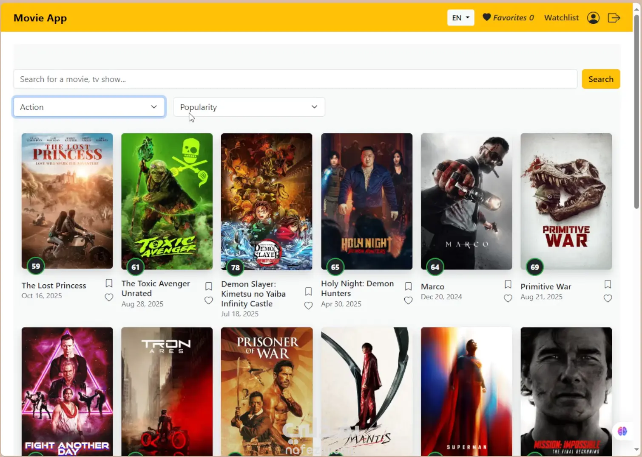Viewport: 642px width, 457px height.
Task: Click the Search button
Action: (601, 79)
